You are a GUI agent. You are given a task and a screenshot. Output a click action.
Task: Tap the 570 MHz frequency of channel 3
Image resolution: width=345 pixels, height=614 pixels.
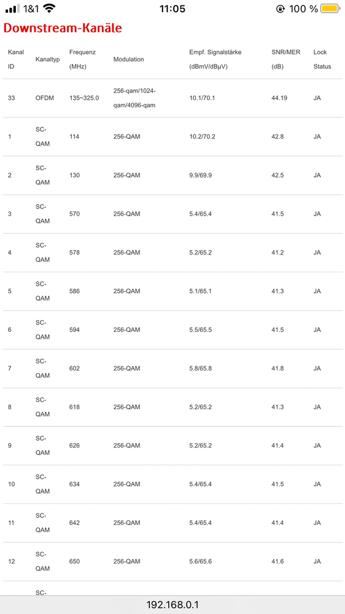(x=74, y=214)
